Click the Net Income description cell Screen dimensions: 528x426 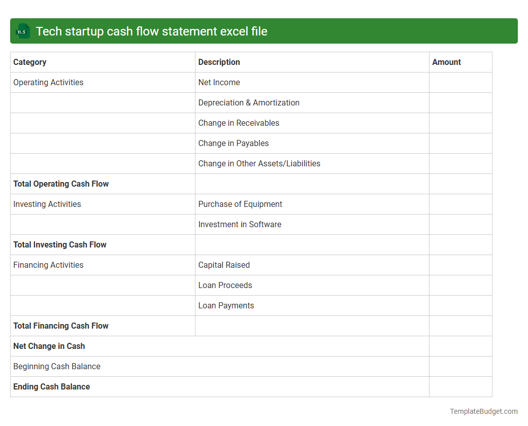[x=219, y=82]
